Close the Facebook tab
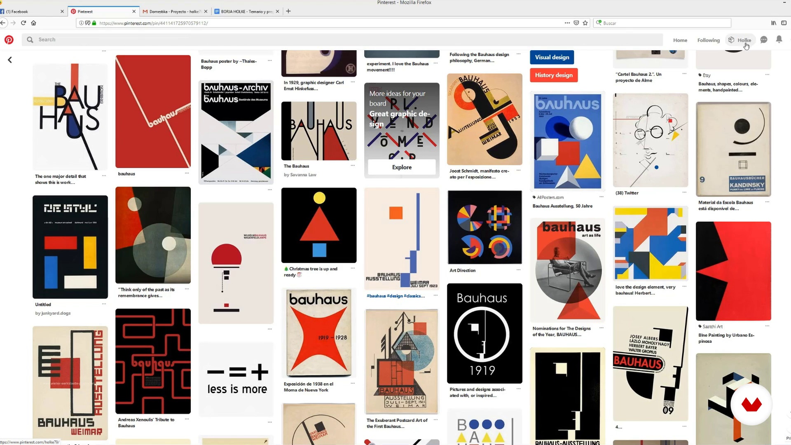 coord(62,12)
